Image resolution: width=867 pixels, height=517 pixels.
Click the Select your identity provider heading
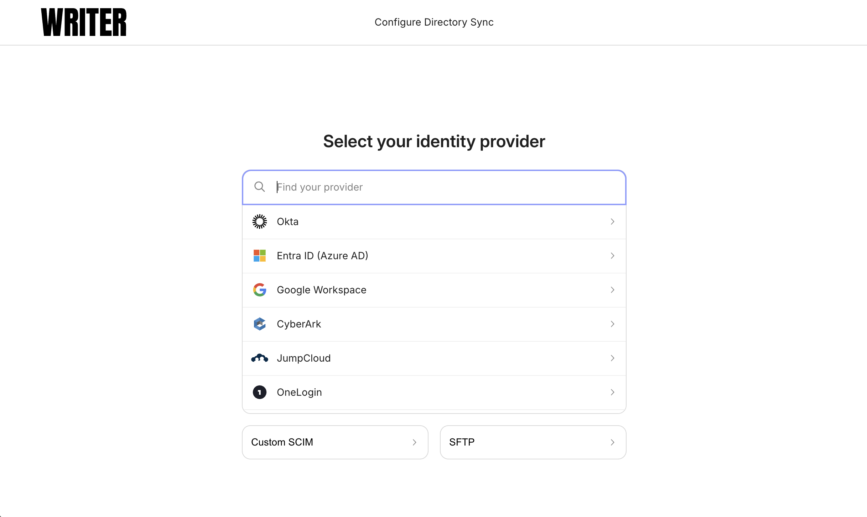coord(434,142)
